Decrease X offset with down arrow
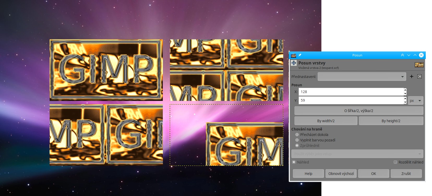 coord(405,94)
